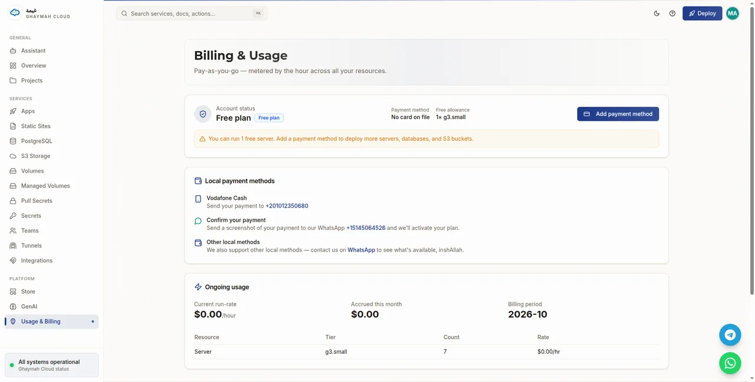Click the Billing period 2026-10 value
The image size is (755, 382).
point(527,314)
